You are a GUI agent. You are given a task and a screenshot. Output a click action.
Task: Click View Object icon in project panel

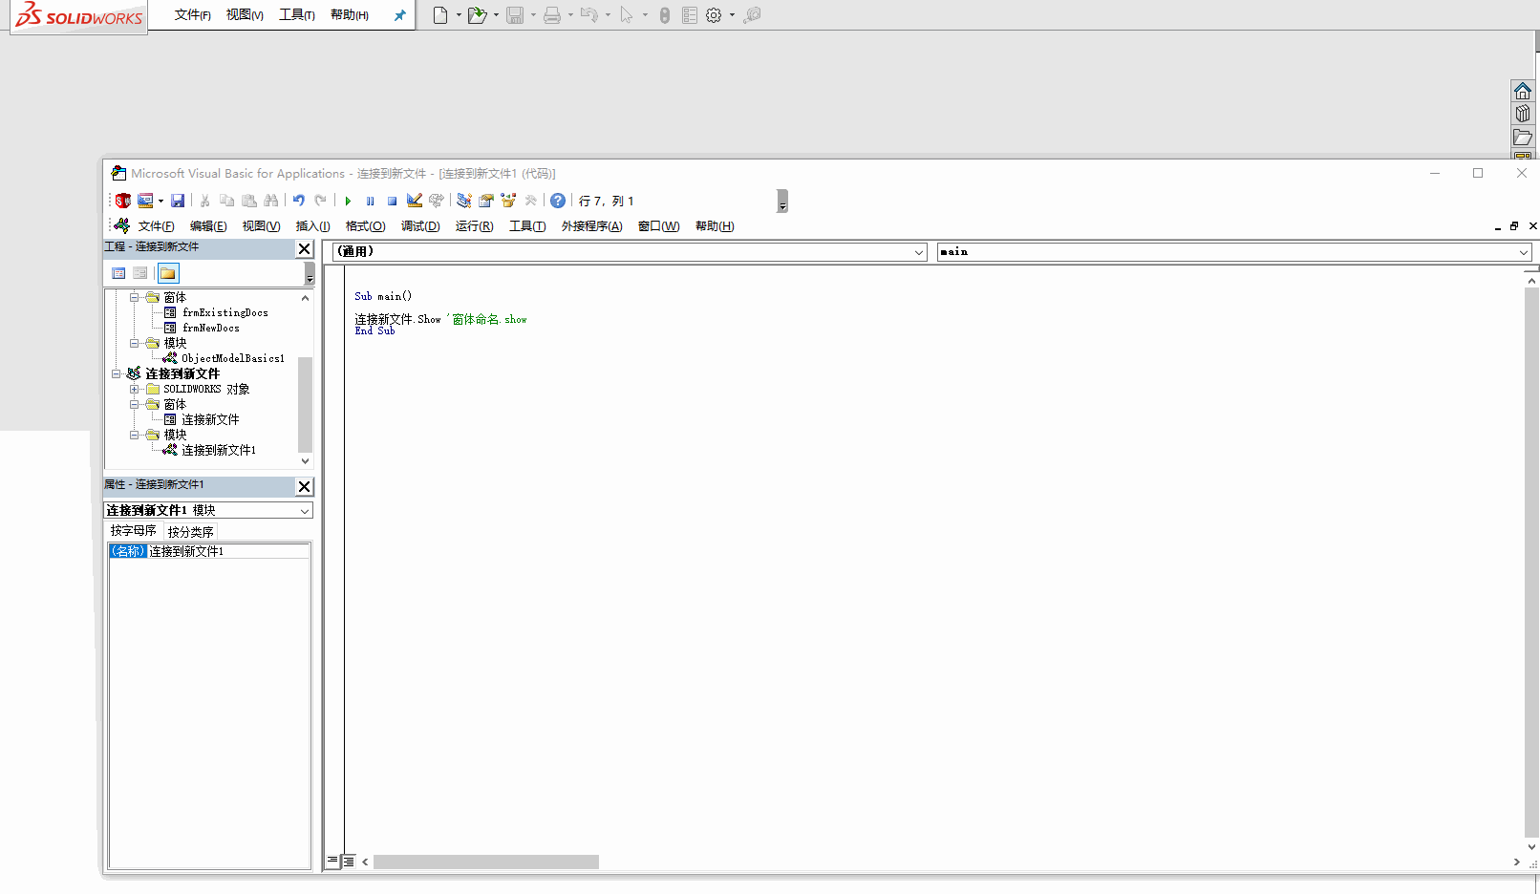coord(140,273)
